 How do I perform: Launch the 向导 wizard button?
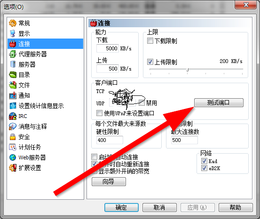[x=109, y=182]
